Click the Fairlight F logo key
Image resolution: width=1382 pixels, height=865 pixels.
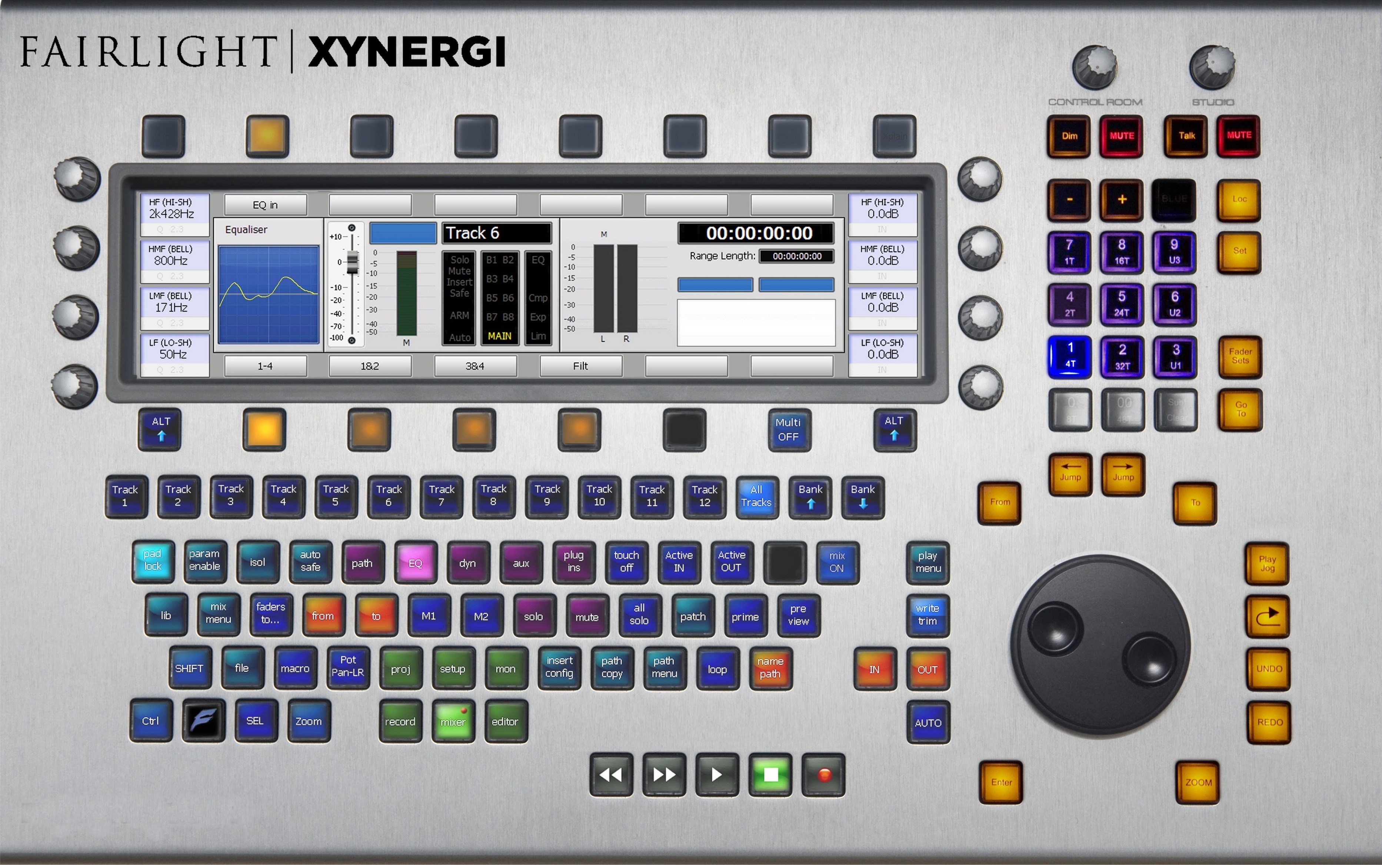click(x=204, y=721)
